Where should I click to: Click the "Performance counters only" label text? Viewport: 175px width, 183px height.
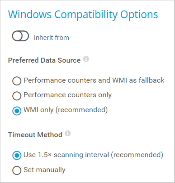click(x=67, y=95)
